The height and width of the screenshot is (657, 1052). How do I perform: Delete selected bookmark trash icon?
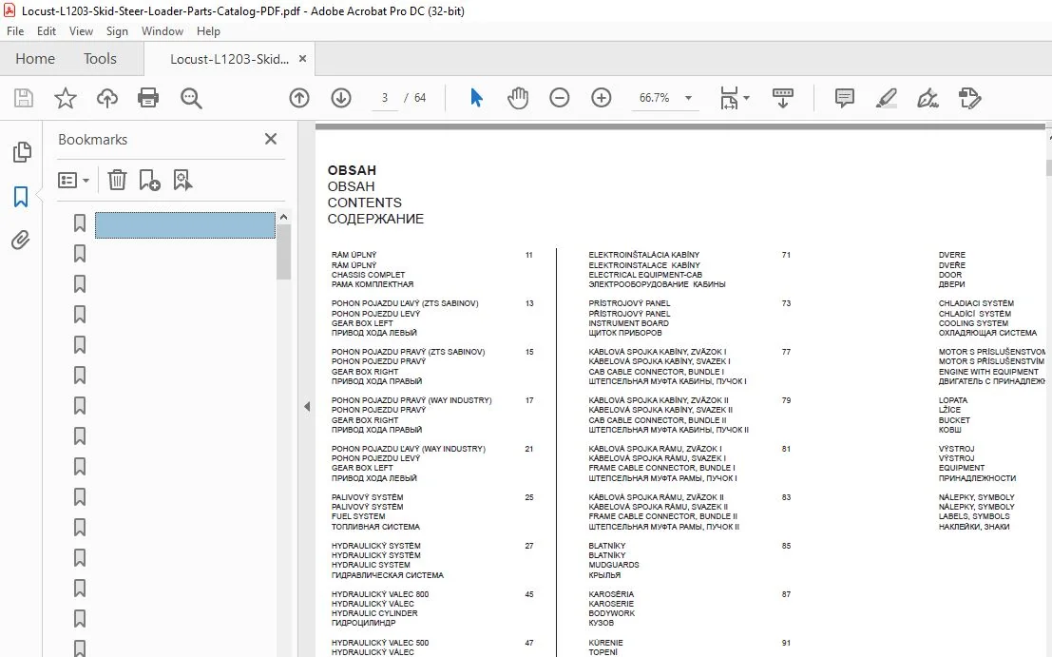click(117, 180)
